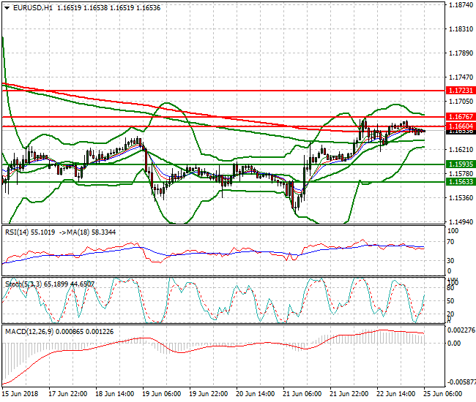Click the 15 Jun 2018 date label
The width and height of the screenshot is (476, 402).
(20, 393)
